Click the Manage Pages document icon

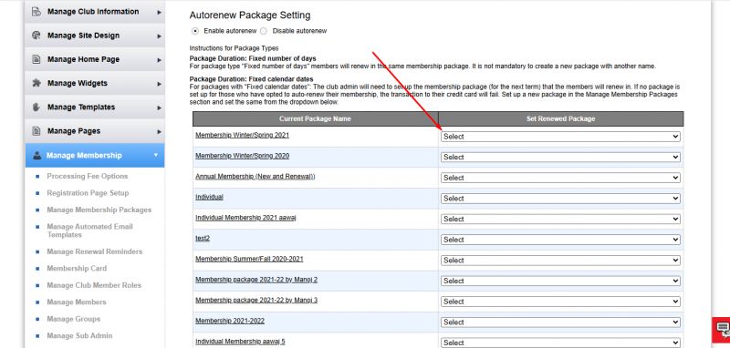pyautogui.click(x=36, y=131)
